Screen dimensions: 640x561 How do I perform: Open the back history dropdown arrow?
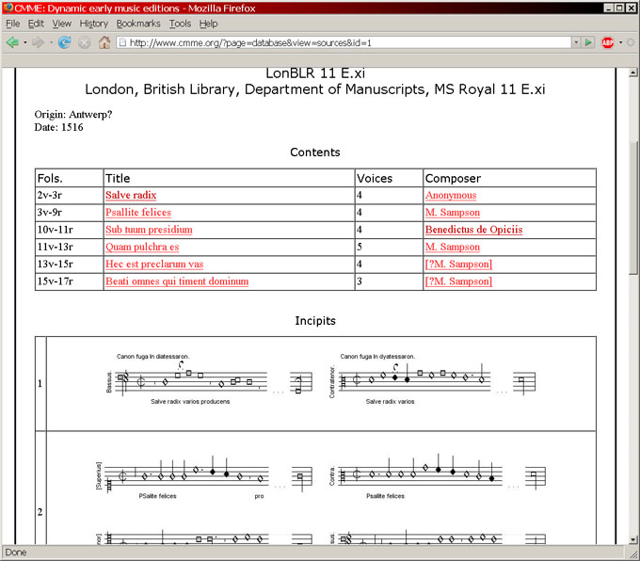click(25, 42)
